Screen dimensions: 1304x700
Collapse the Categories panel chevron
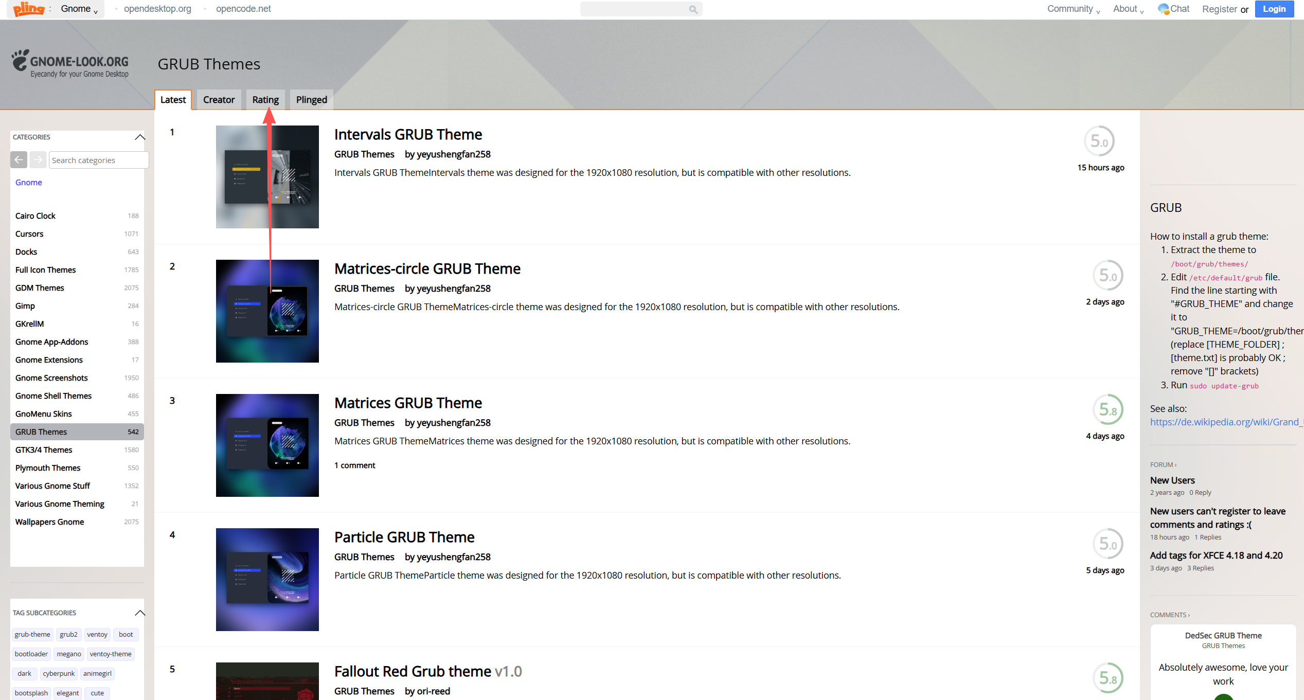[x=140, y=137]
